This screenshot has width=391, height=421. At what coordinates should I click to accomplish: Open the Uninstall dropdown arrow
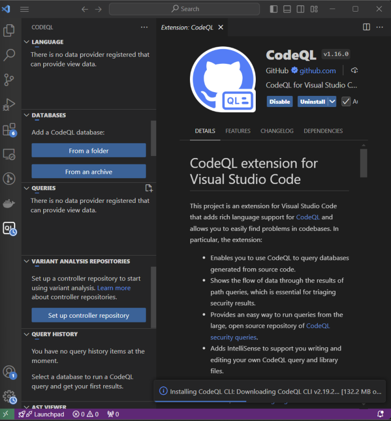332,102
